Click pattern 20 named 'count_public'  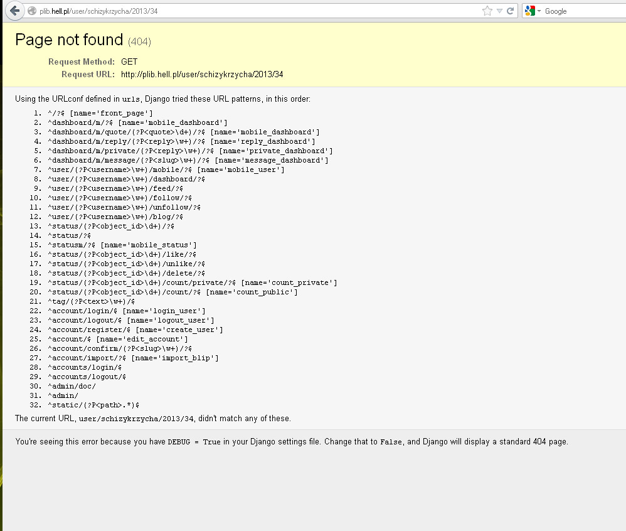(172, 292)
